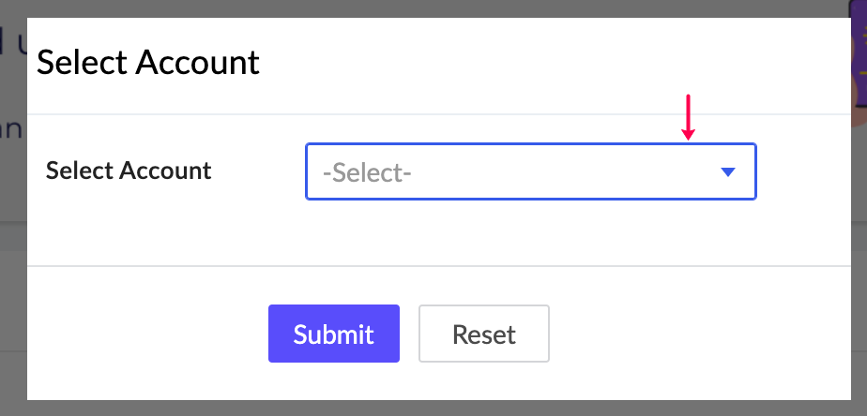
Task: Click the Select Account dialog heading
Action: 148,63
